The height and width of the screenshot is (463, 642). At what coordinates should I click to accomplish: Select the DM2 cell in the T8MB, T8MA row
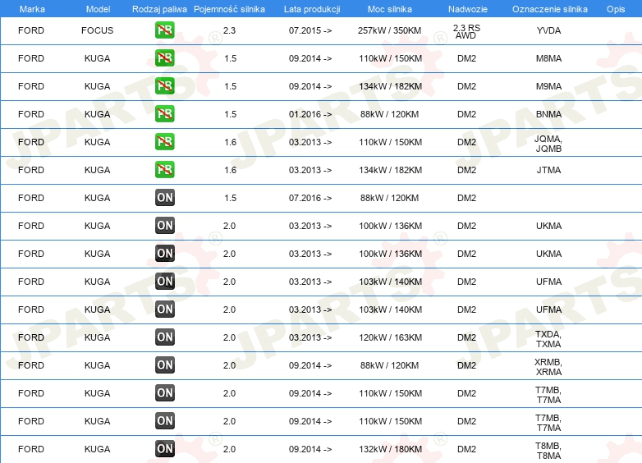coord(467,449)
